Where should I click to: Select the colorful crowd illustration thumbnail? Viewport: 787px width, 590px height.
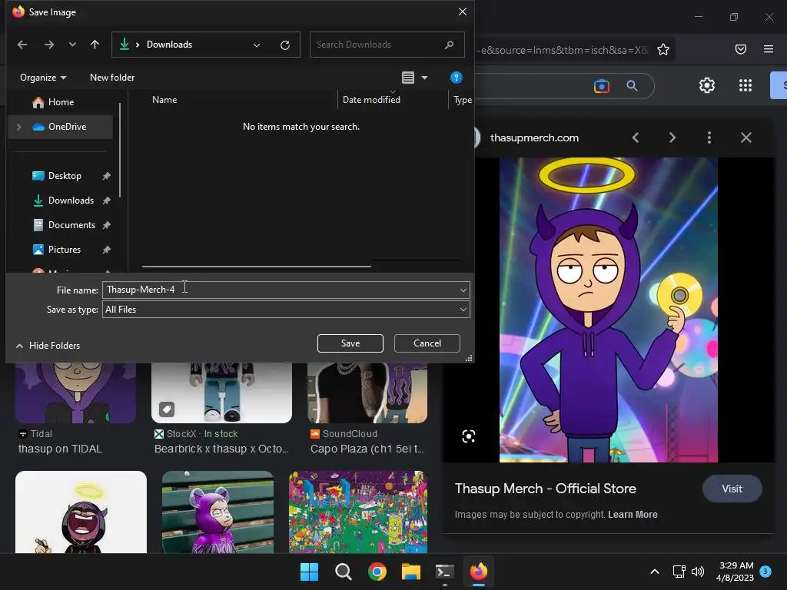tap(358, 512)
